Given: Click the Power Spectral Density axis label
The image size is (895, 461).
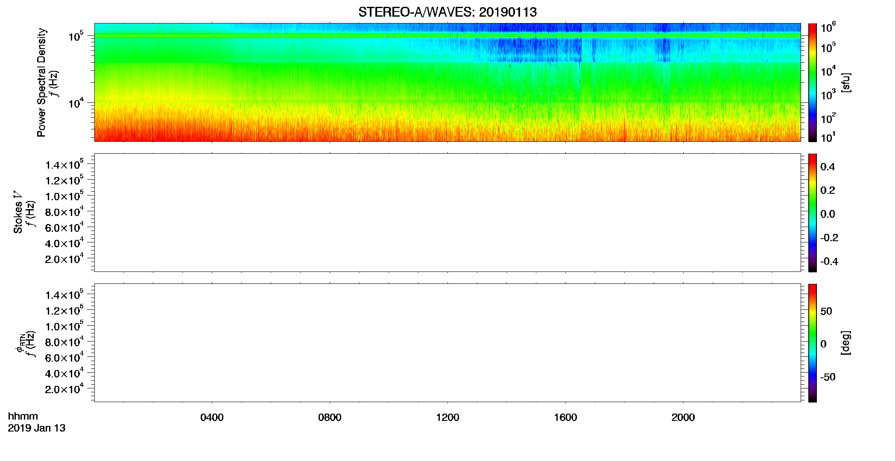Looking at the screenshot, I should tap(41, 82).
